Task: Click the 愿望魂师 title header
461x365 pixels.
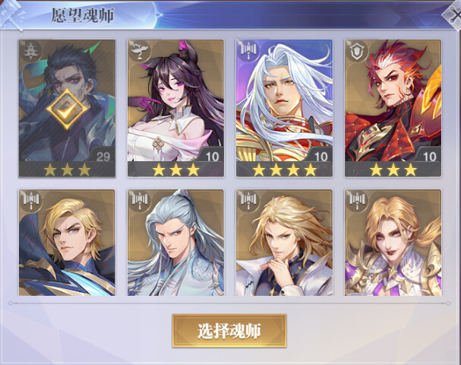Action: click(x=83, y=15)
